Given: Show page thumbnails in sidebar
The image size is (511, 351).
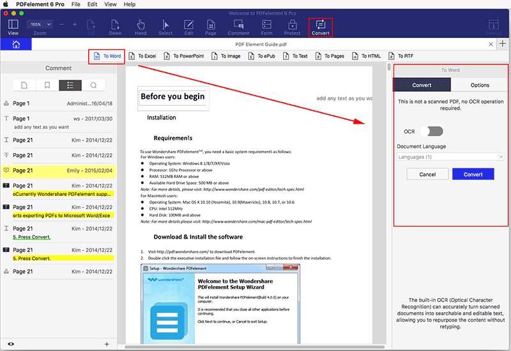Looking at the screenshot, I should tap(24, 86).
